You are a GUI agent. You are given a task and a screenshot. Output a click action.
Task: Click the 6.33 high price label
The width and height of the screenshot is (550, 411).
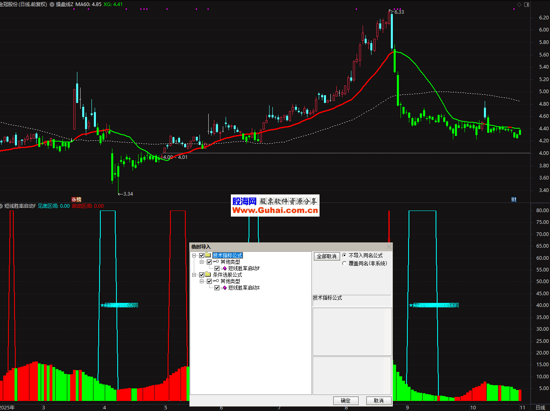[399, 12]
